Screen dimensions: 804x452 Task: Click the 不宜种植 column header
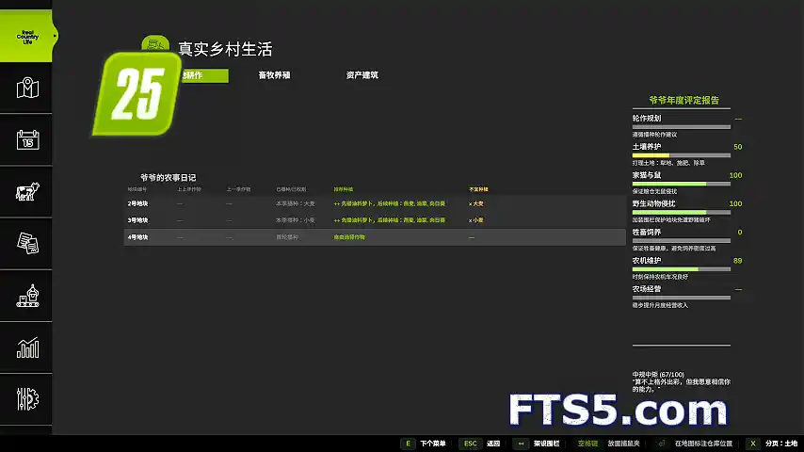(x=478, y=189)
